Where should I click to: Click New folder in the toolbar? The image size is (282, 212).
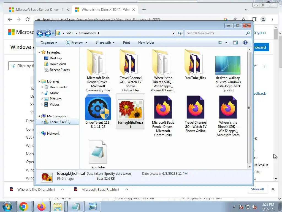pos(146,43)
